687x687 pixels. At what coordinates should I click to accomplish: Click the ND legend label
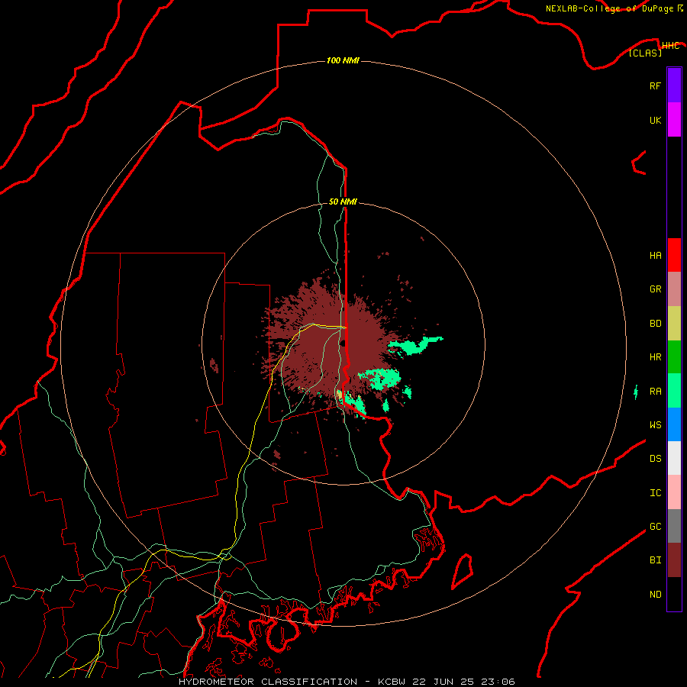pyautogui.click(x=655, y=594)
